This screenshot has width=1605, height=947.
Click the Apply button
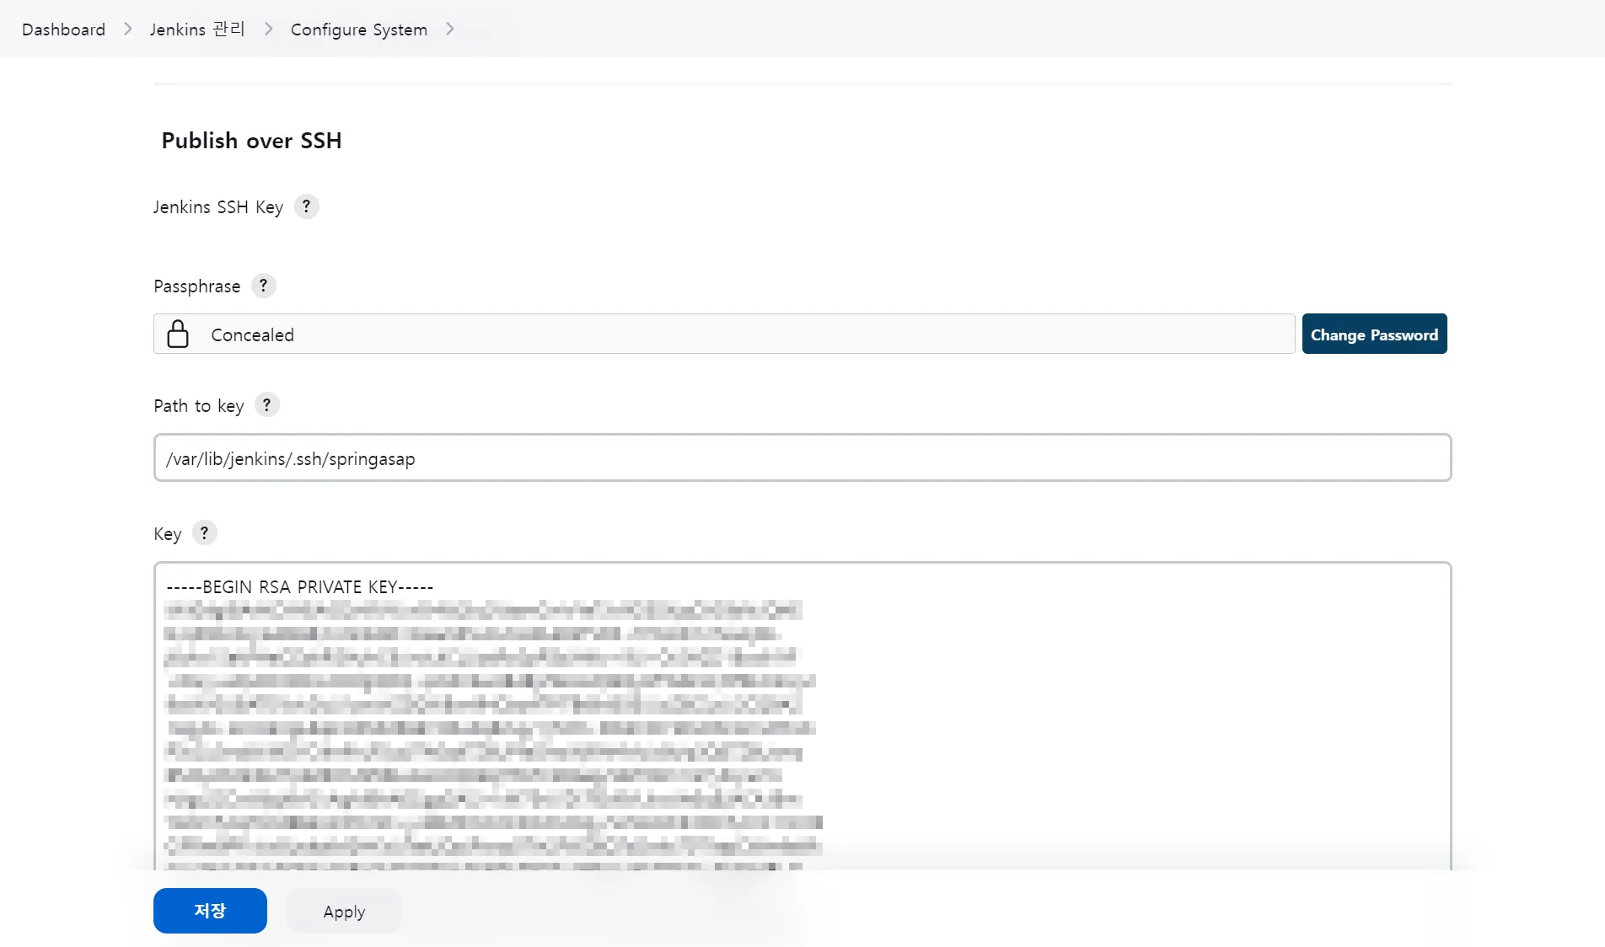coord(344,912)
